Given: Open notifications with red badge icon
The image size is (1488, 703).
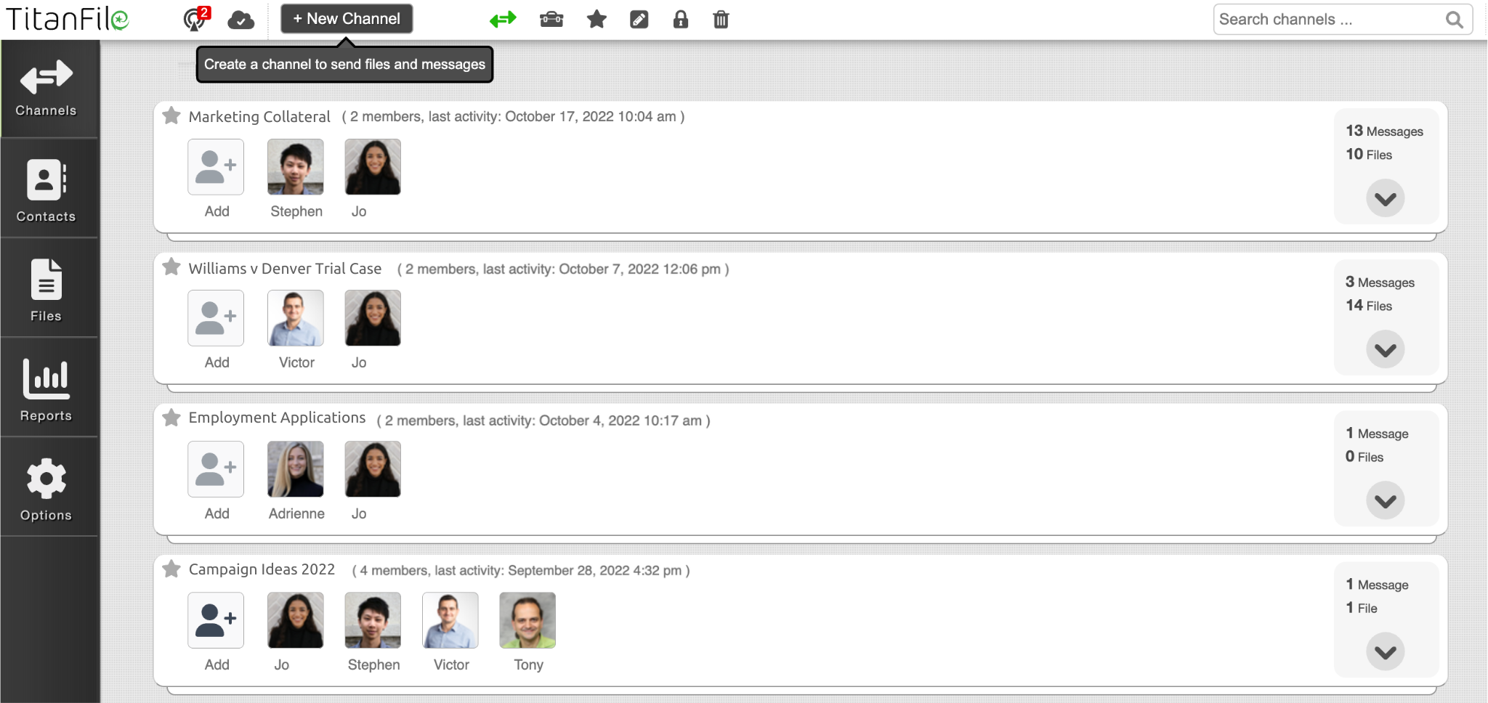Looking at the screenshot, I should pyautogui.click(x=195, y=19).
